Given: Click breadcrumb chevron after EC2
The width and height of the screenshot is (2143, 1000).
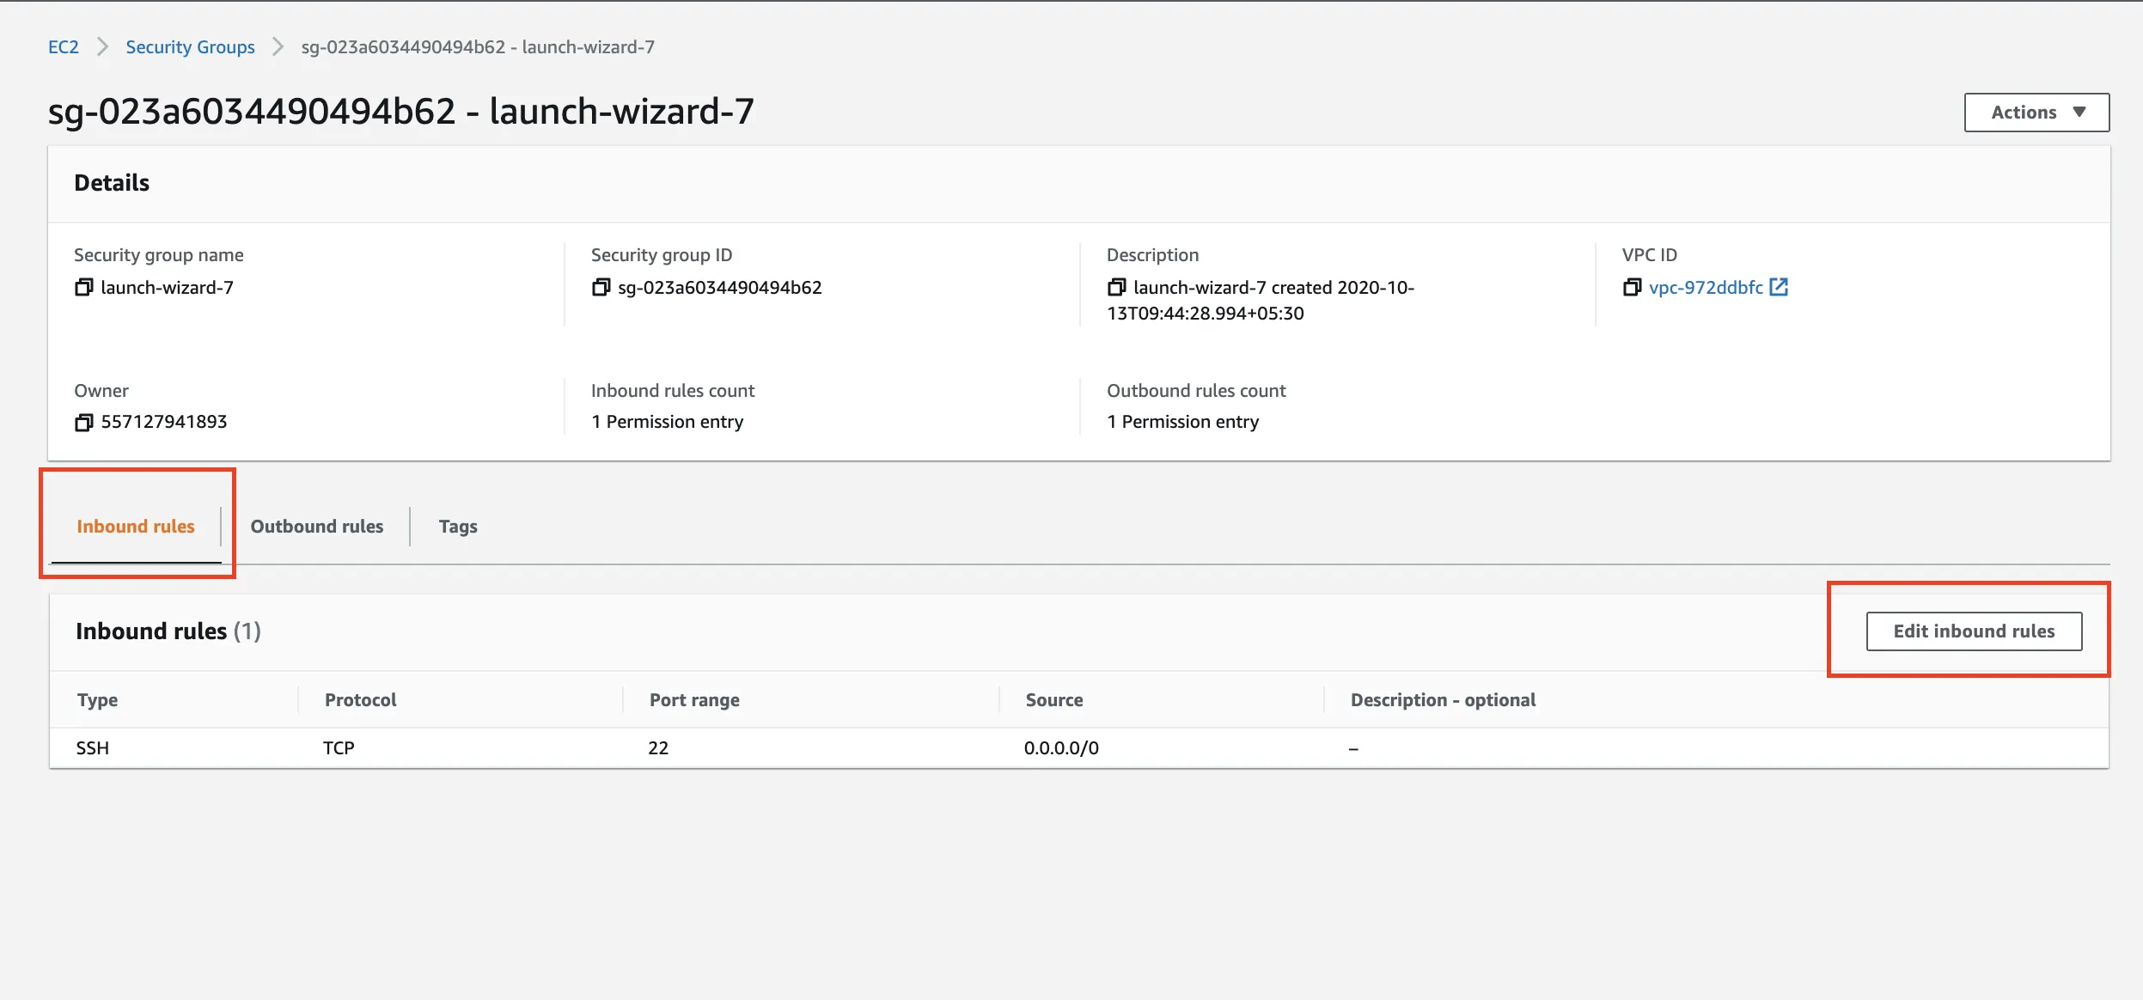Looking at the screenshot, I should coord(102,47).
